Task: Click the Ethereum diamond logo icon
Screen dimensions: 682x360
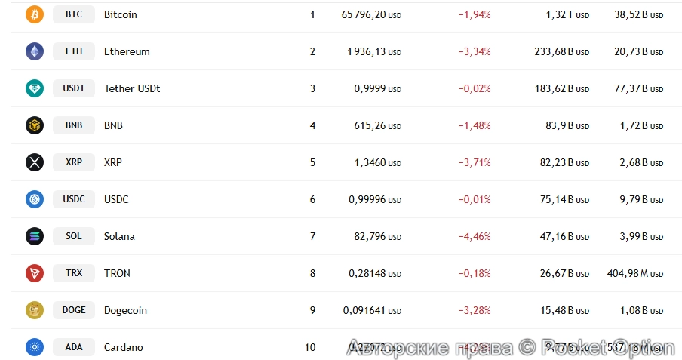Action: (x=35, y=51)
